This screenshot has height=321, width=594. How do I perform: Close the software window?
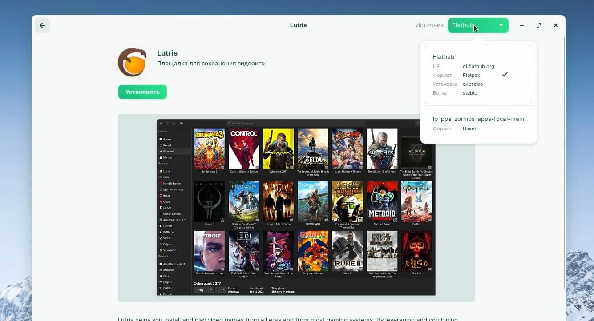tap(556, 25)
